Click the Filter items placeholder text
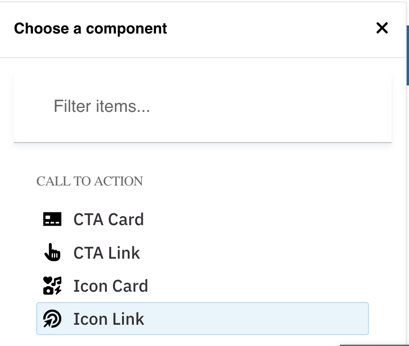409x346 pixels. 102,106
